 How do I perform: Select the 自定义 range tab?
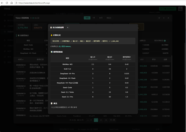pyautogui.click(x=109, y=18)
